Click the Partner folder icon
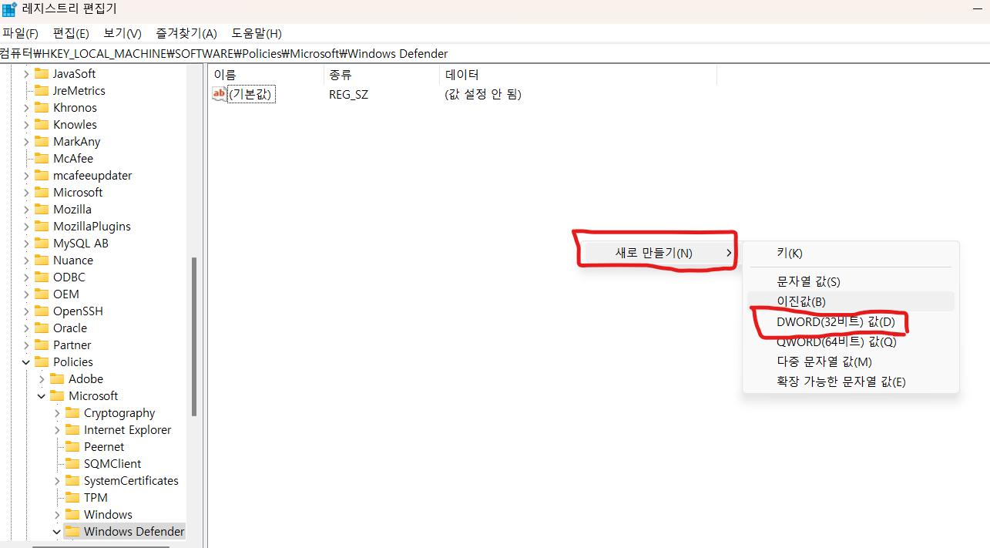 pyautogui.click(x=42, y=345)
